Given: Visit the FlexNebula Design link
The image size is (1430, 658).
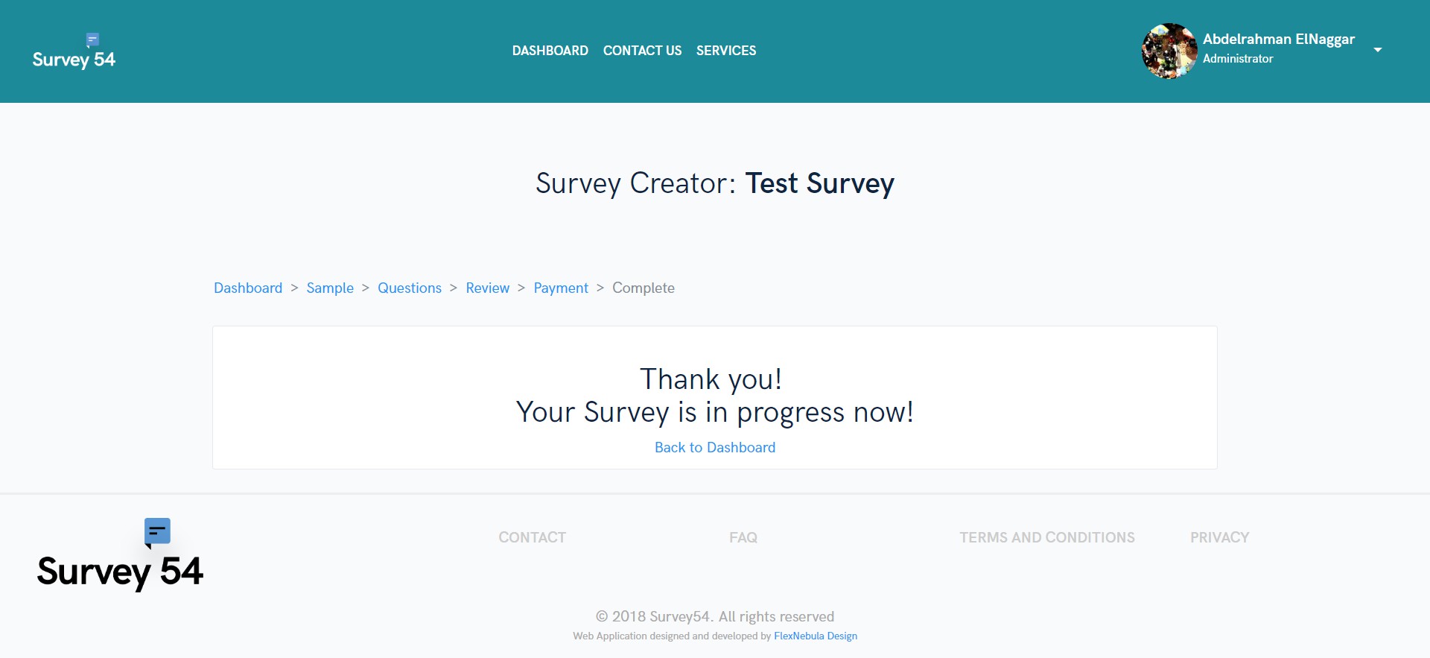Looking at the screenshot, I should [x=816, y=636].
